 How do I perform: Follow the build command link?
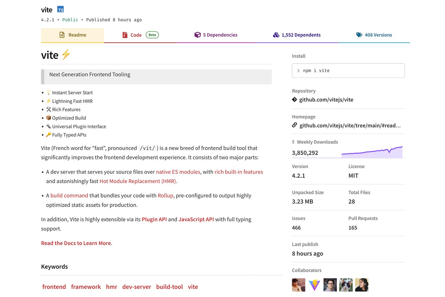coord(69,195)
